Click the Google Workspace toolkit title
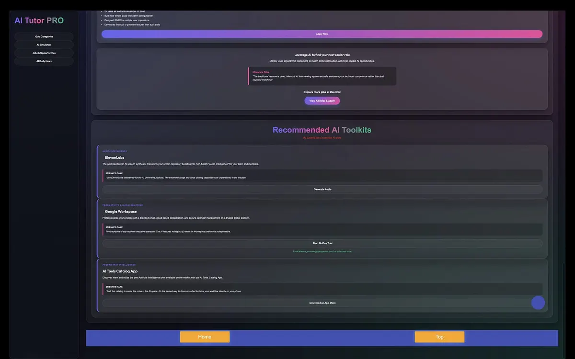Screen dimensions: 575x359 pos(121,212)
